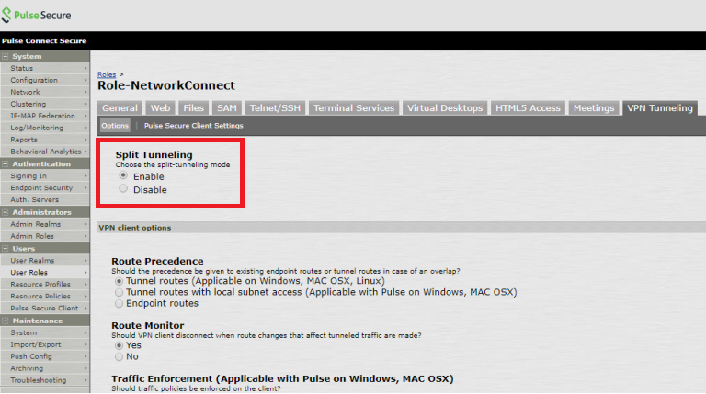The image size is (706, 394).
Task: Follow the Roles breadcrumb link
Action: 107,74
